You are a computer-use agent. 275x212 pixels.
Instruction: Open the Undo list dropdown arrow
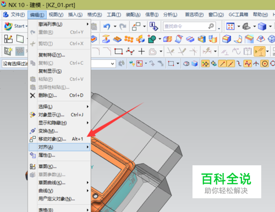tap(115, 26)
